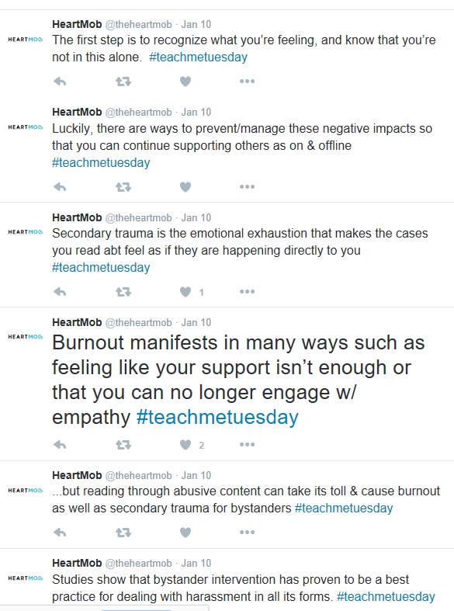This screenshot has width=454, height=611.
Task: Open more menu on the 'Burnout manifests' tweet
Action: pyautogui.click(x=247, y=445)
